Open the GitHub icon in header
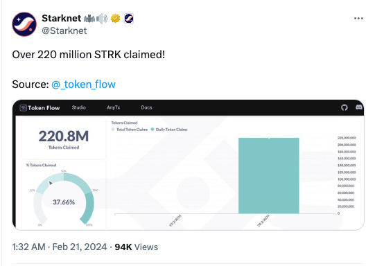Image resolution: width=375 pixels, height=266 pixels. [x=344, y=107]
